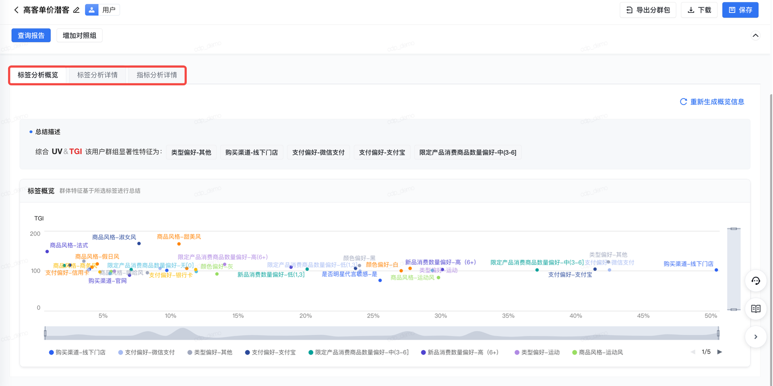Open the book documentation icon

(x=756, y=309)
